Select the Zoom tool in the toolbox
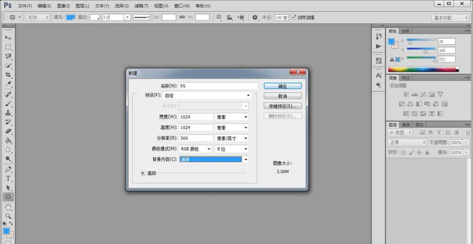The image size is (473, 244). (x=8, y=216)
